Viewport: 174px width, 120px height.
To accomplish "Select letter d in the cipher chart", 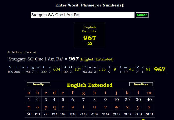I will click(54, 93).
